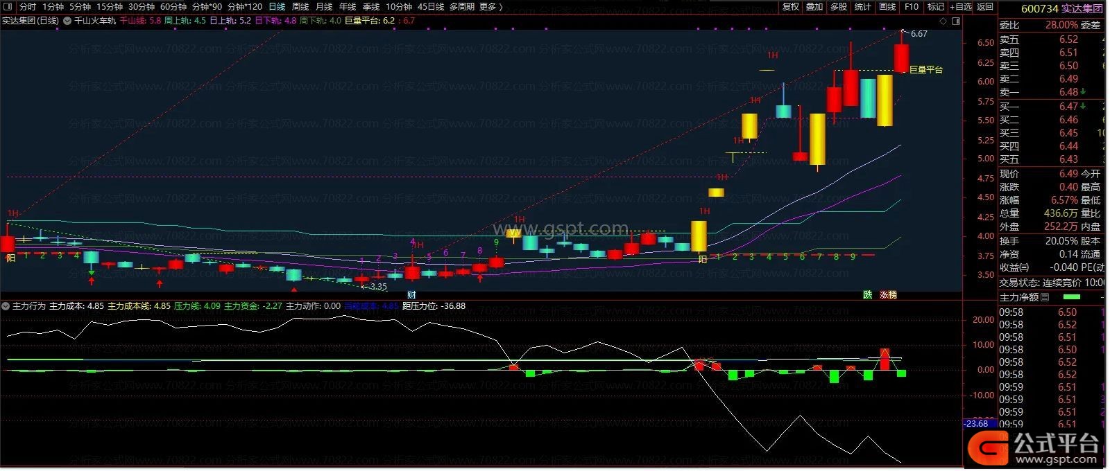Select the 60分钟 period tab
Viewport: 1110px width, 471px height.
pyautogui.click(x=173, y=7)
